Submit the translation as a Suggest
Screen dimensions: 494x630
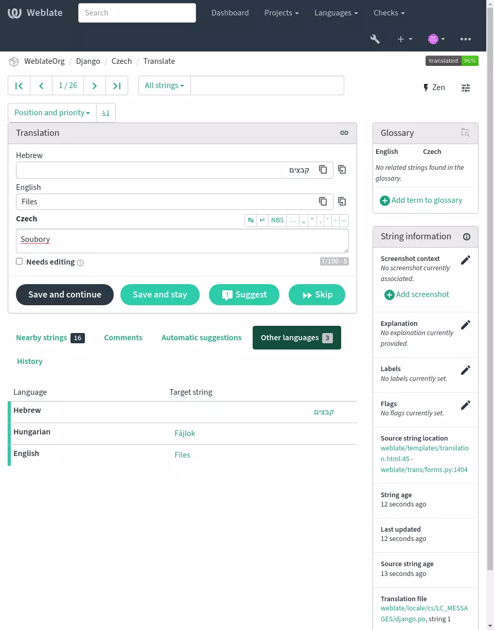point(244,294)
